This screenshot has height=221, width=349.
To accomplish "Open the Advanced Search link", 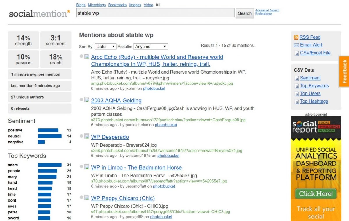I will [x=267, y=10].
